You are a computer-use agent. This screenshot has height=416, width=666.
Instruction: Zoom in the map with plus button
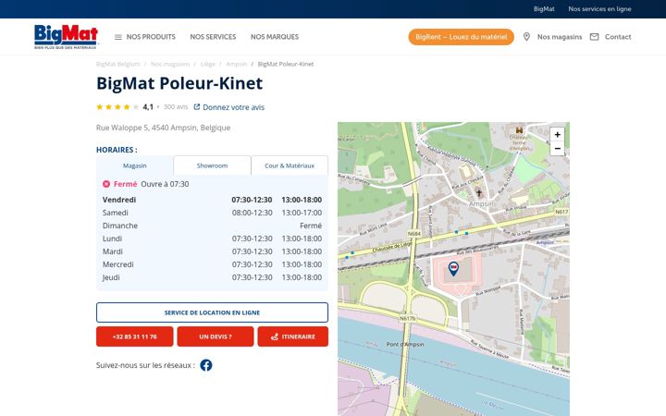click(x=557, y=135)
